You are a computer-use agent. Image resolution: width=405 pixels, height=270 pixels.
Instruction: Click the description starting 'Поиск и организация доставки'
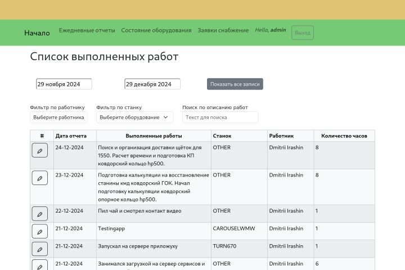coord(150,156)
